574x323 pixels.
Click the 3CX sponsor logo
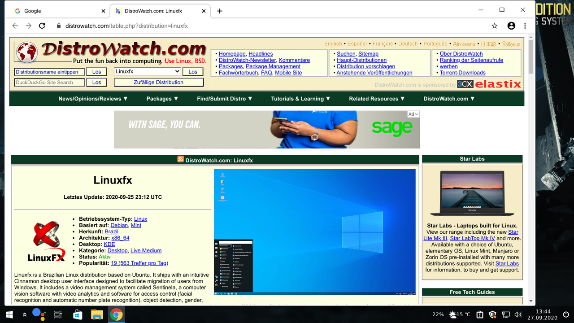coord(465,84)
